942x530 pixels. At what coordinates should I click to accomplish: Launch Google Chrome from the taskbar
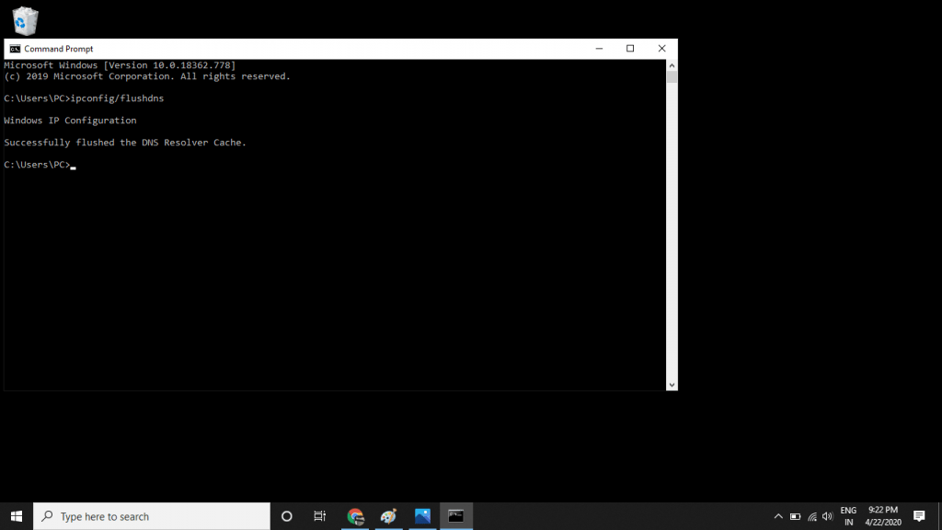354,516
